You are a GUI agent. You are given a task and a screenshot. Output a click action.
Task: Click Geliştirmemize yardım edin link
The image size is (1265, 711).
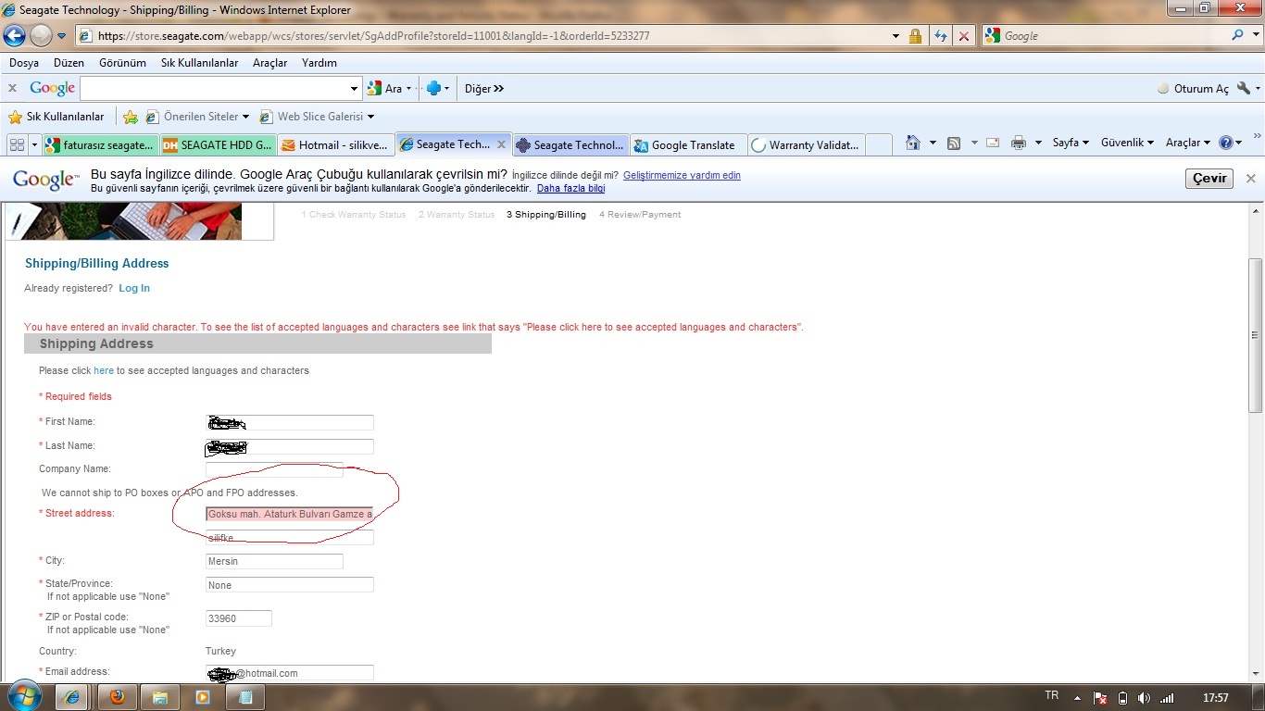[x=682, y=175]
